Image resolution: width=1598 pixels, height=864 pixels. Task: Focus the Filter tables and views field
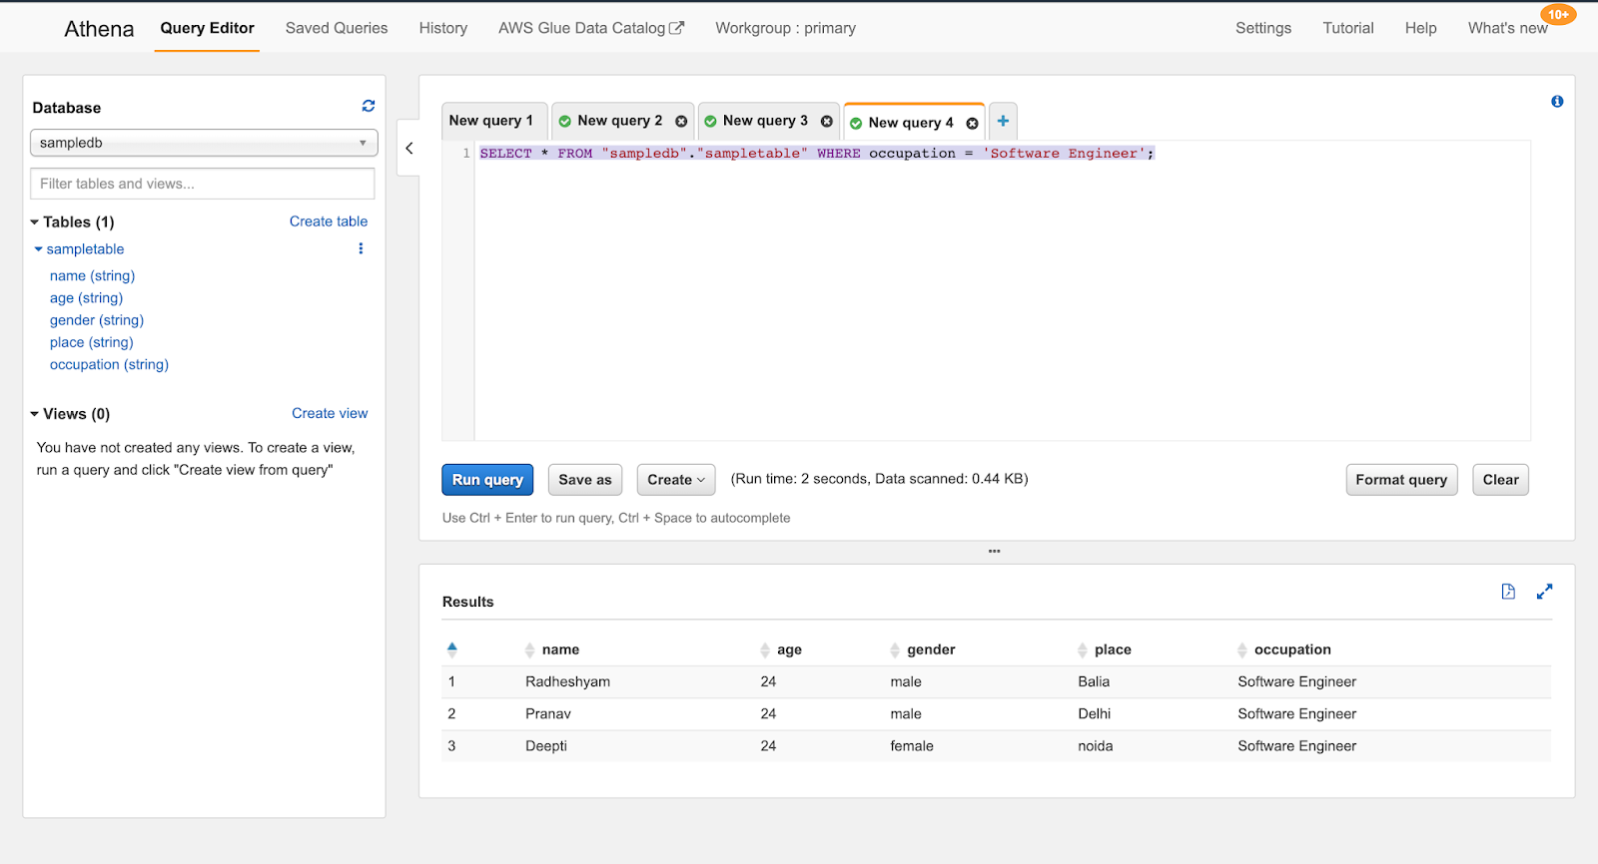coord(203,184)
